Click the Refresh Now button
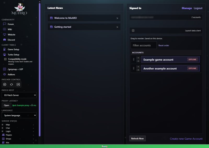Image resolution: width=209 pixels, height=148 pixels. click(x=137, y=138)
